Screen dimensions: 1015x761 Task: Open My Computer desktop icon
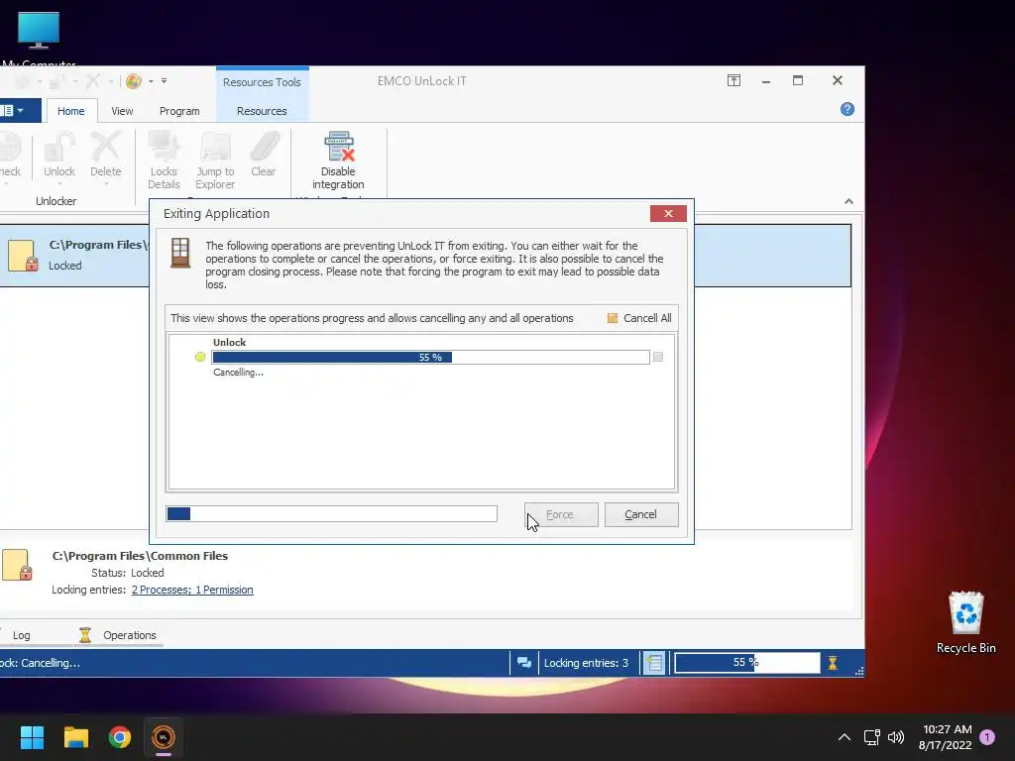coord(39,39)
